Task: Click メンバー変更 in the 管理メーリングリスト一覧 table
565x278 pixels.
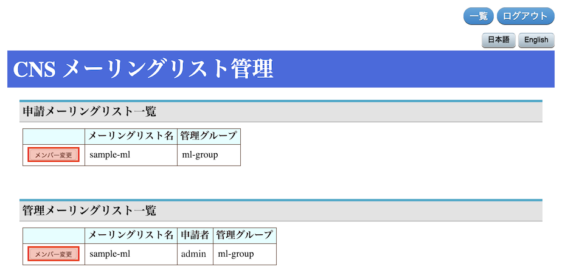Action: coord(54,254)
